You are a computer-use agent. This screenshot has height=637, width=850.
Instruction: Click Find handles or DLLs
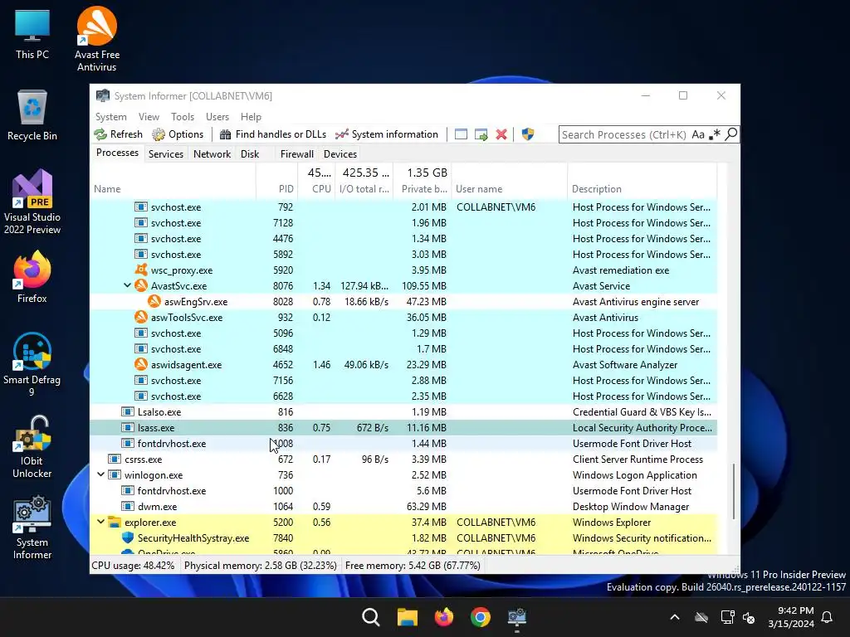point(272,134)
